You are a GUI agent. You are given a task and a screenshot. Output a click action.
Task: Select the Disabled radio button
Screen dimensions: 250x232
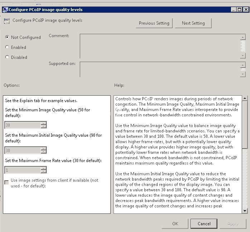coord(7,57)
